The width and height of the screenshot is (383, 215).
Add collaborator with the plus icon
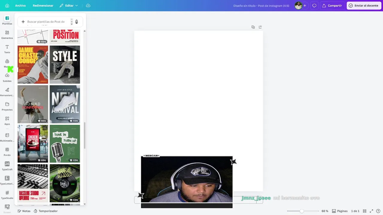point(305,6)
